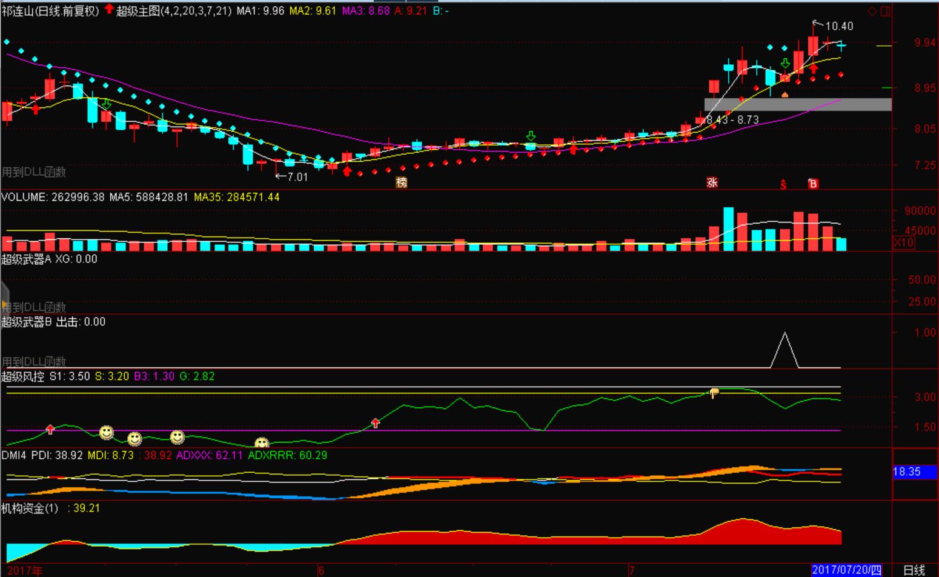The height and width of the screenshot is (577, 939).
Task: Click the 涨 marker below the candles
Action: click(x=712, y=182)
